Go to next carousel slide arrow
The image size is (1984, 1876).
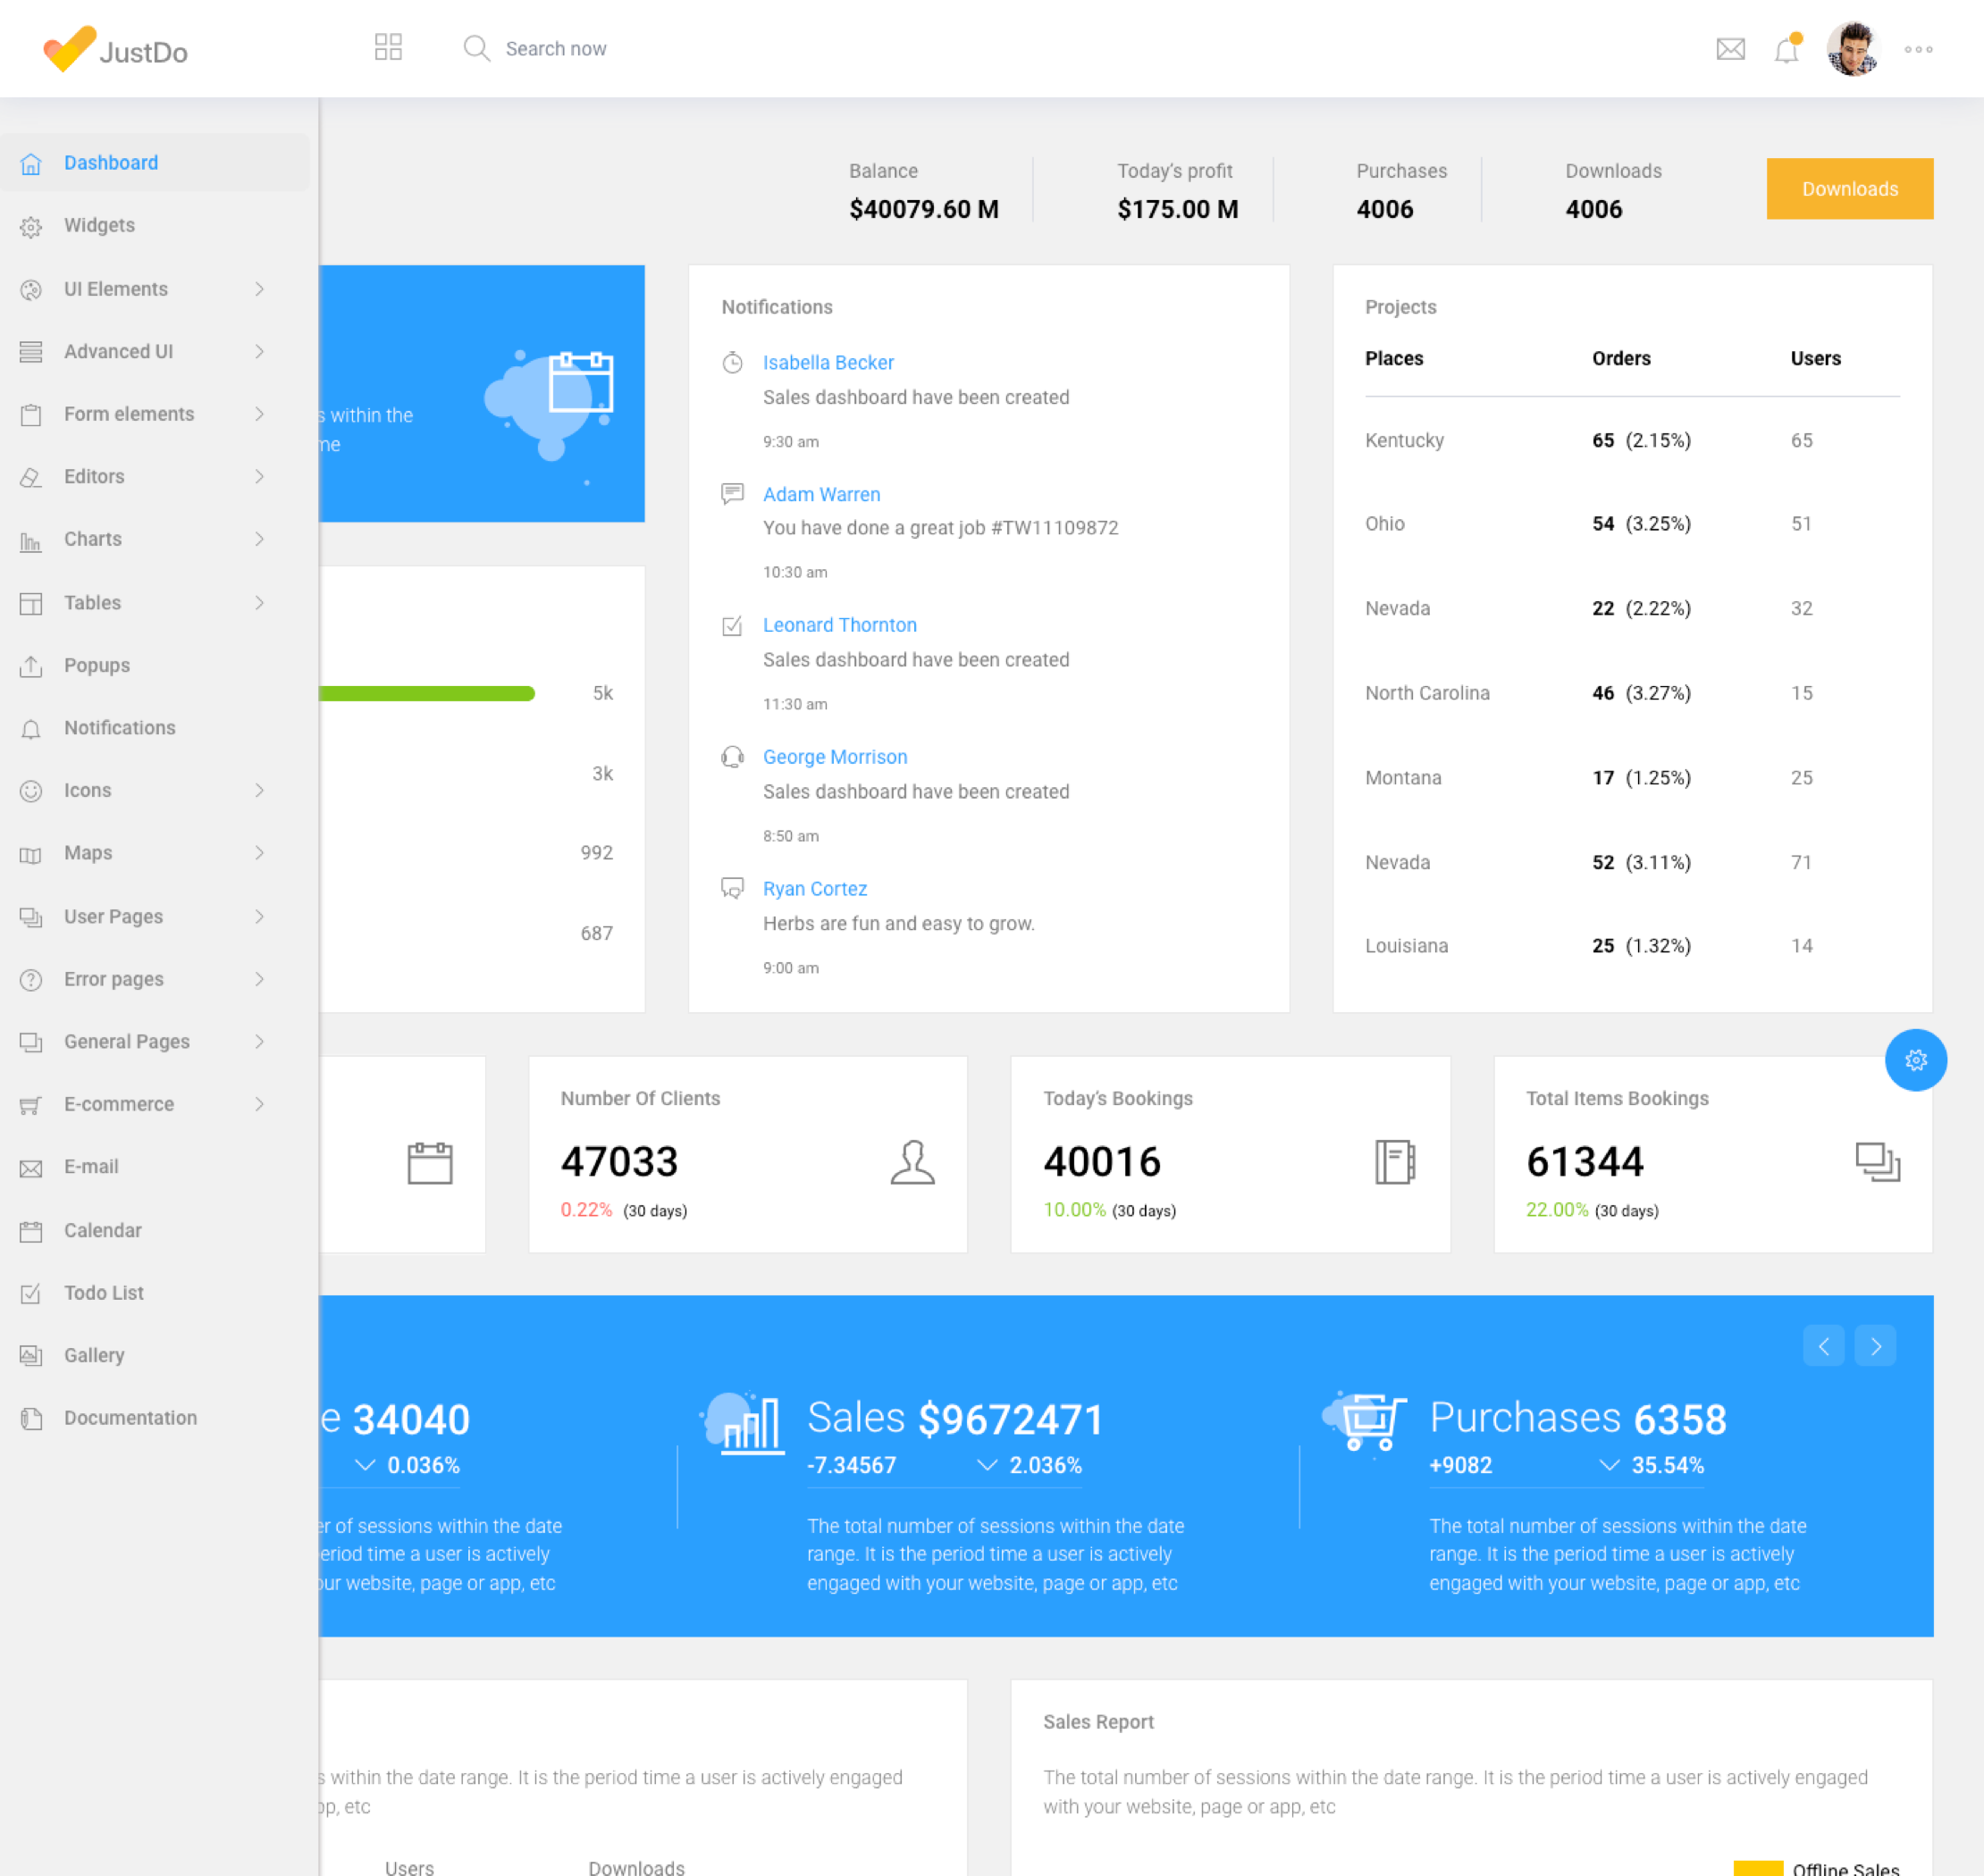click(x=1875, y=1346)
